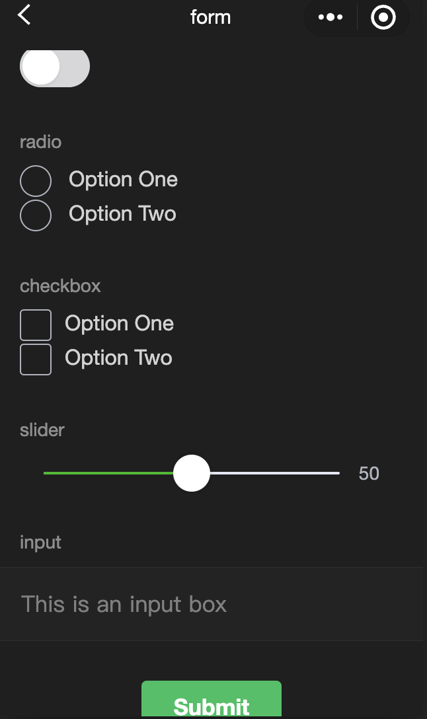Click the white slider handle

[192, 473]
